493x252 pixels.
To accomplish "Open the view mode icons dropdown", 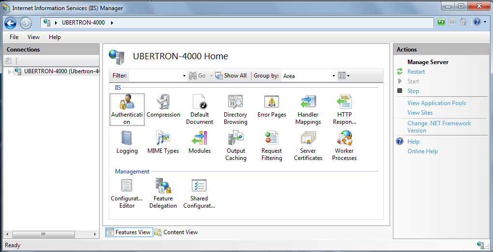I will pyautogui.click(x=344, y=76).
